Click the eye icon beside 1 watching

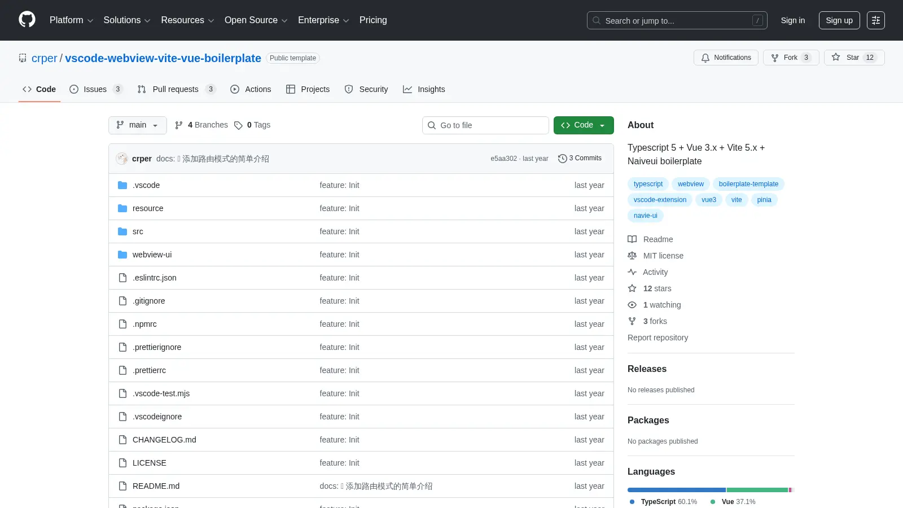(x=632, y=305)
